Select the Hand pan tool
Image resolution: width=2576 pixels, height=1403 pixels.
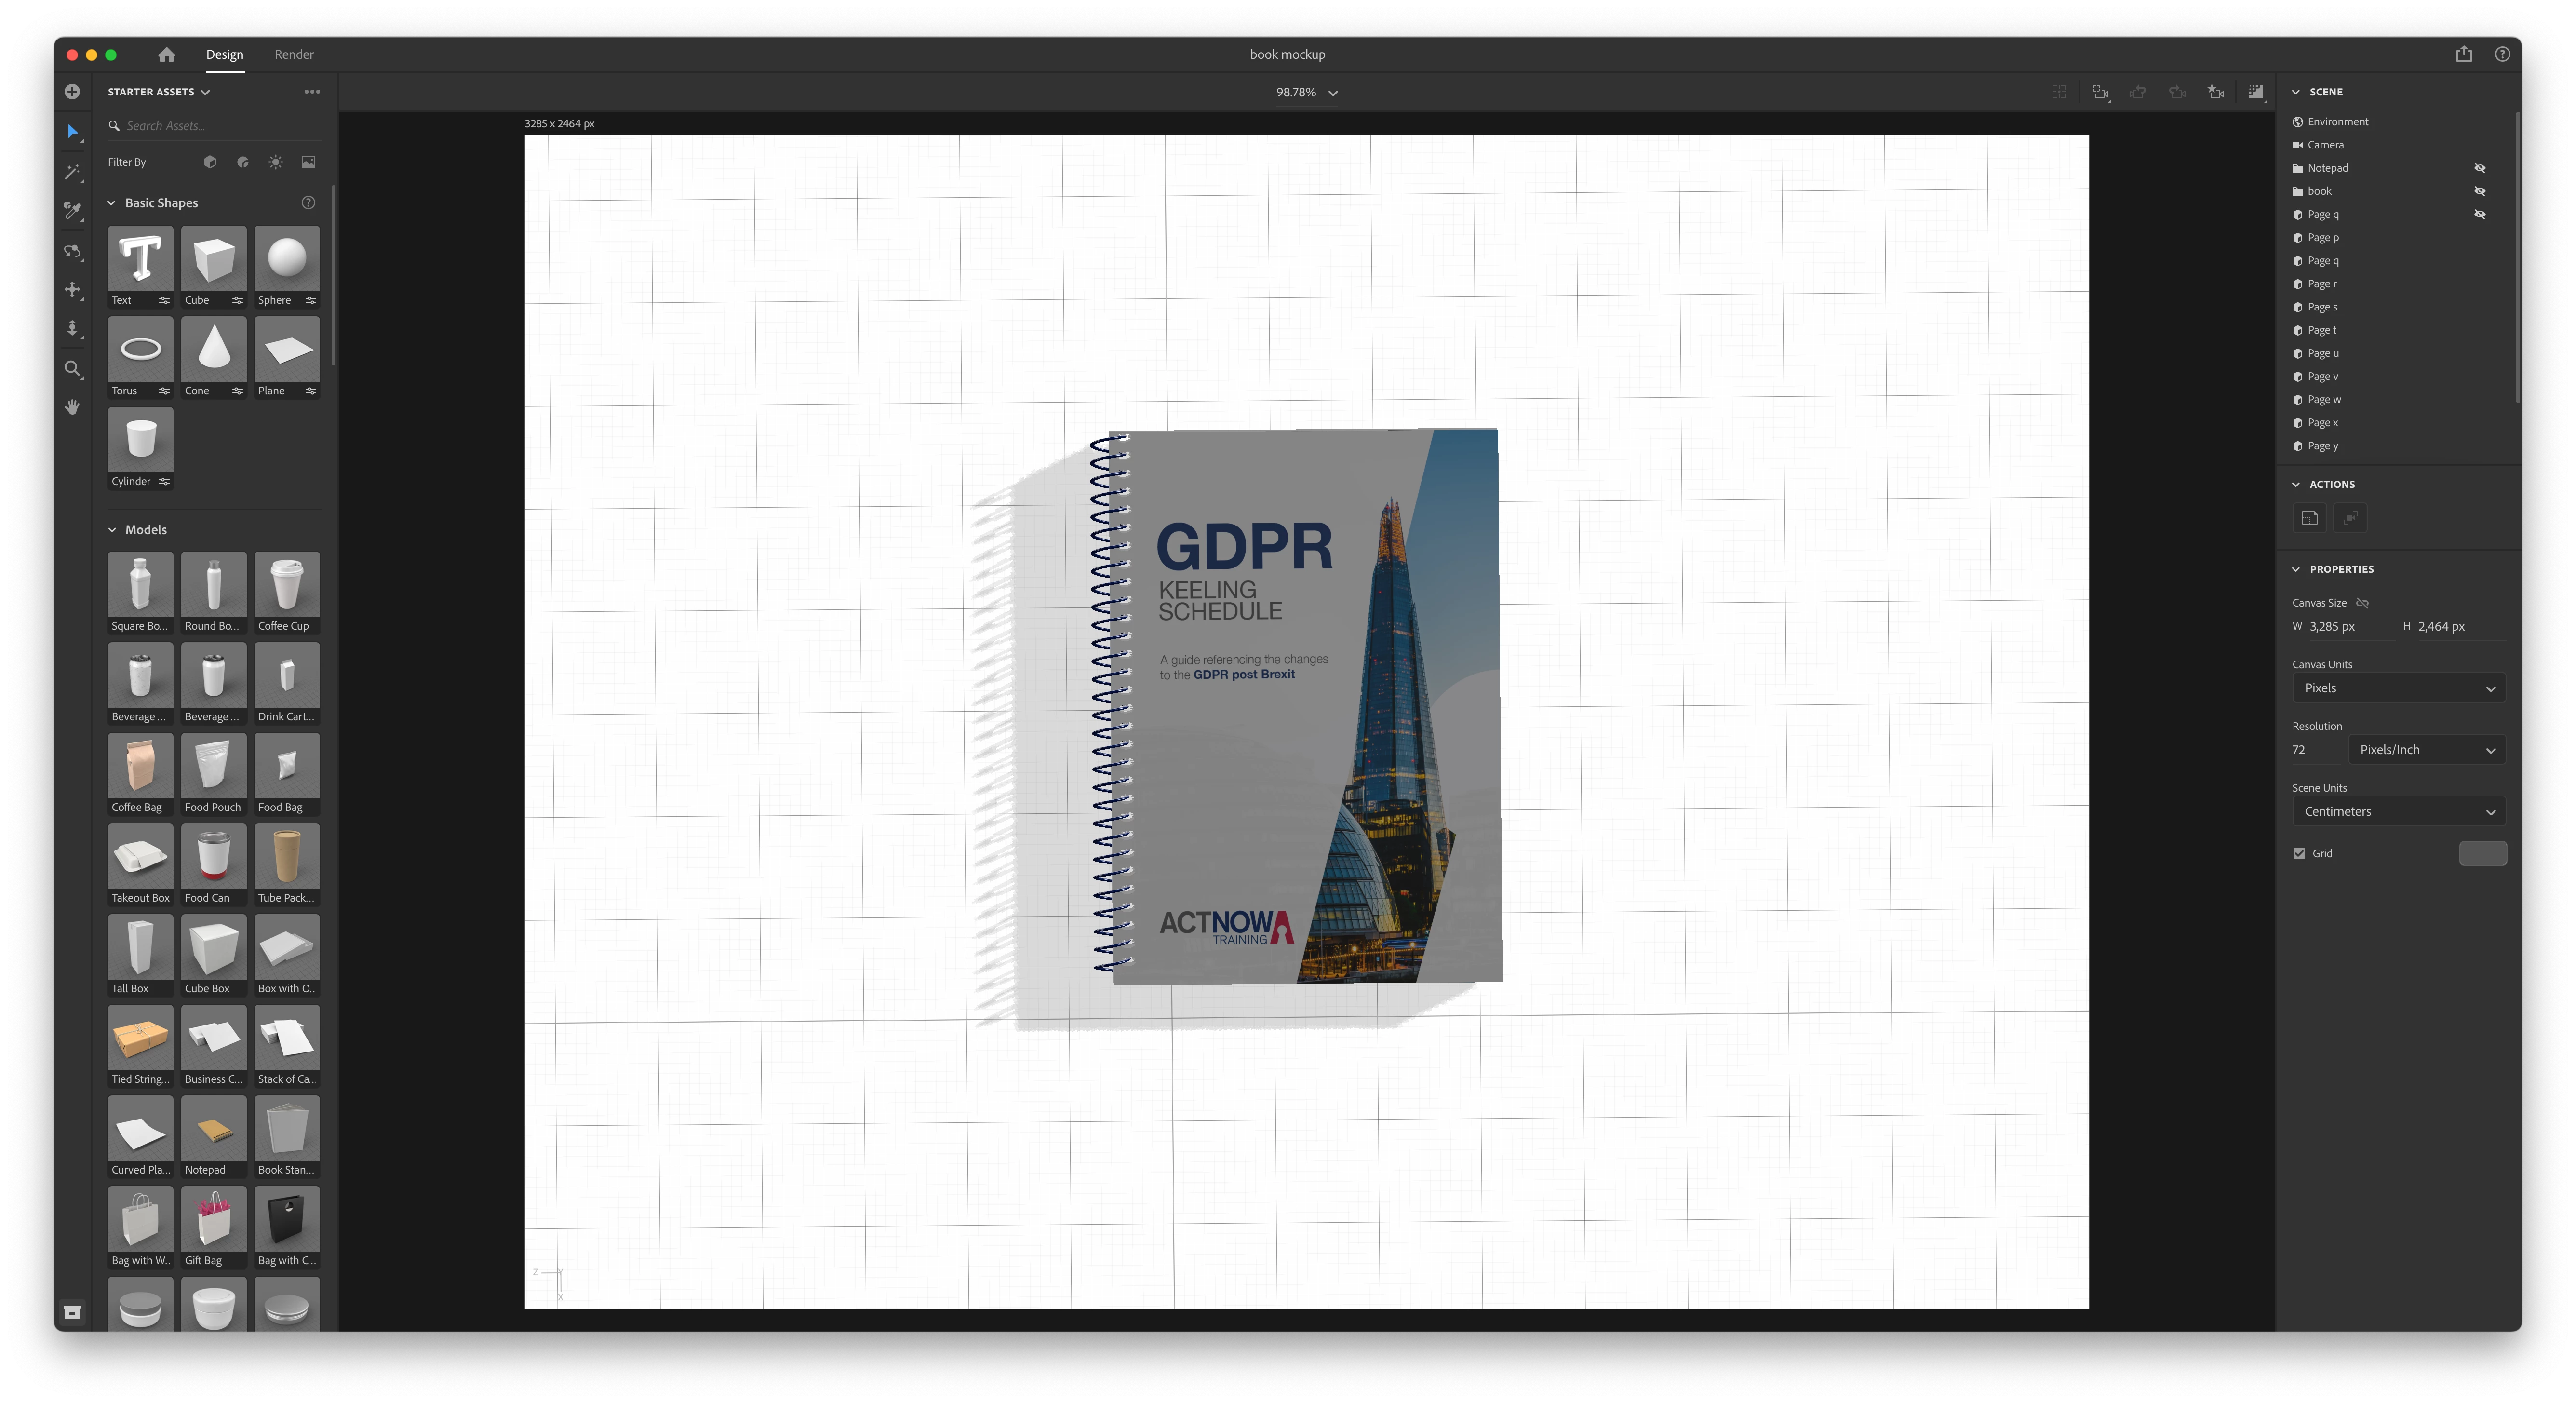(x=72, y=407)
